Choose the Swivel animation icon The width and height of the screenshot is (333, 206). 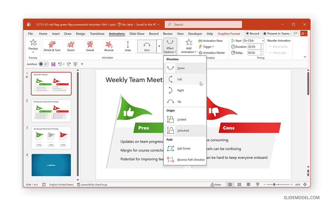(90, 46)
